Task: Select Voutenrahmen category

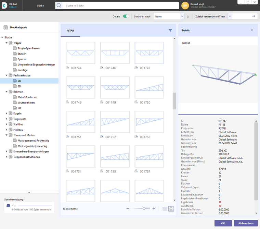Action: click(x=26, y=103)
